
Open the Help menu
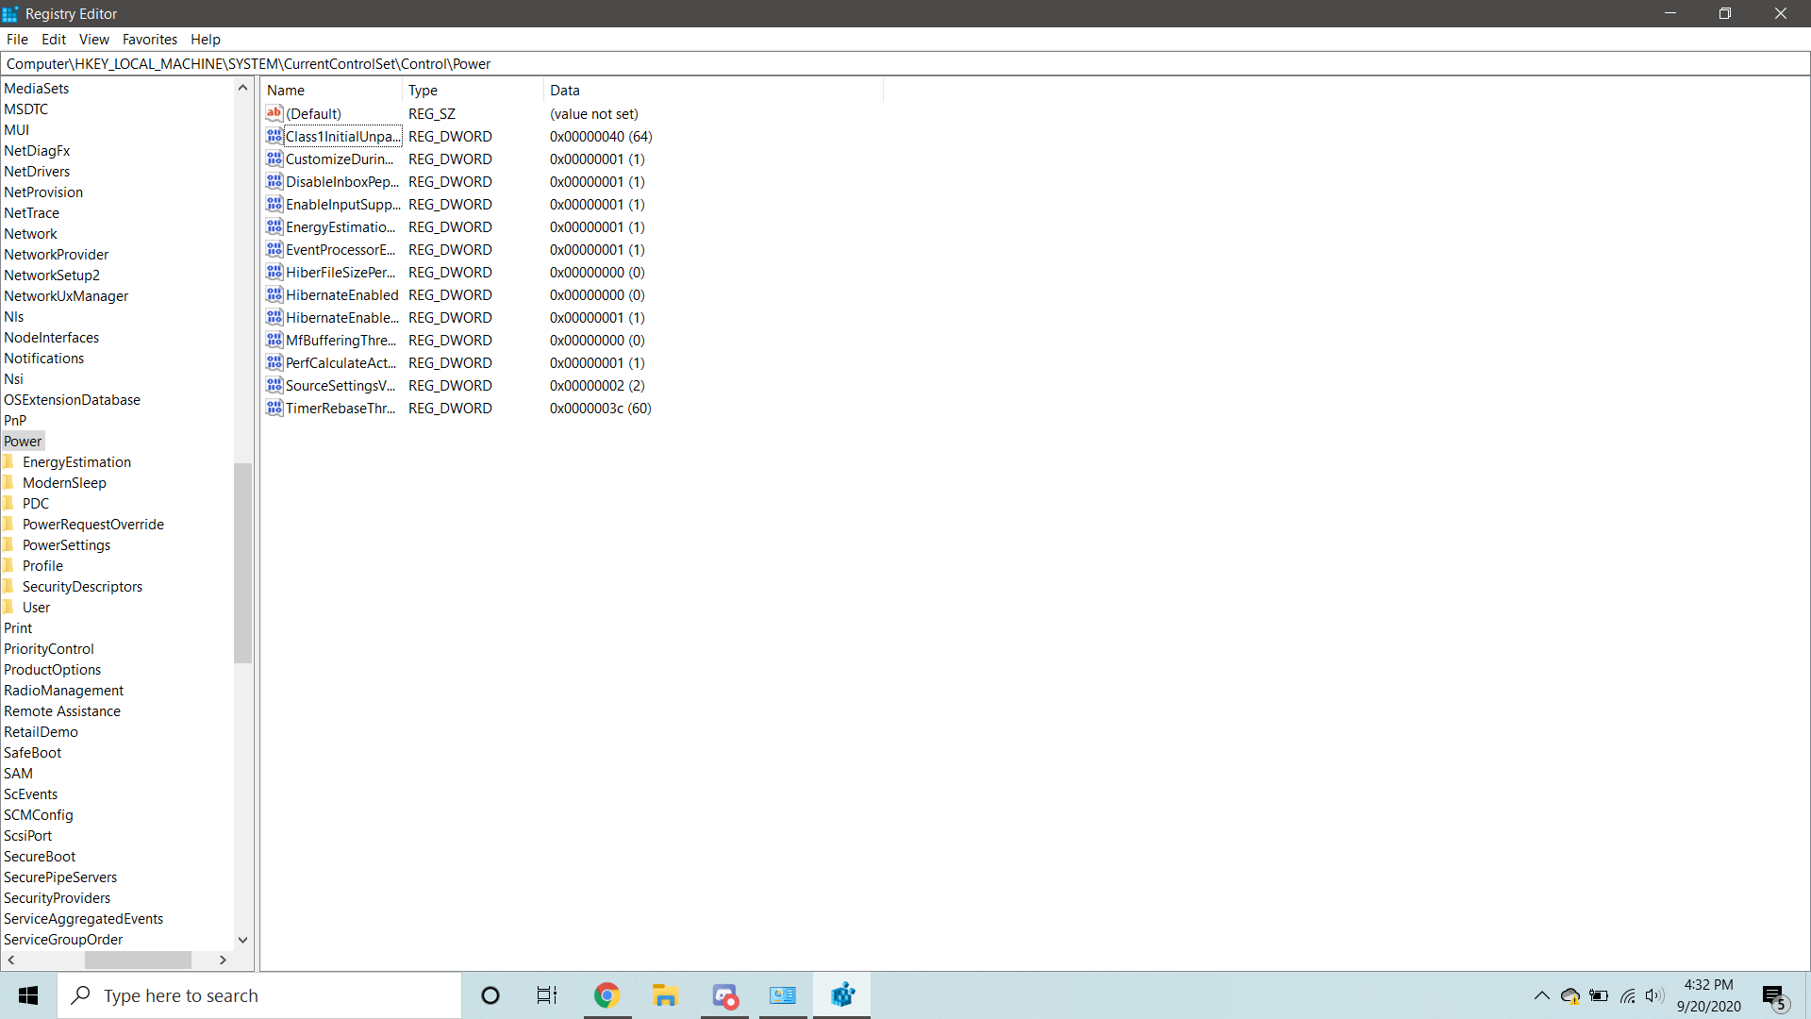click(206, 39)
